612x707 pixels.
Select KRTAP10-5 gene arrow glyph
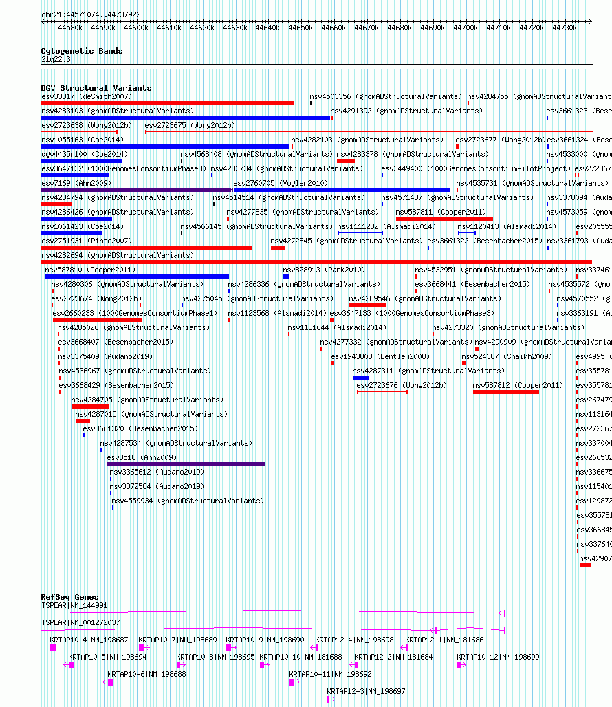(x=69, y=665)
